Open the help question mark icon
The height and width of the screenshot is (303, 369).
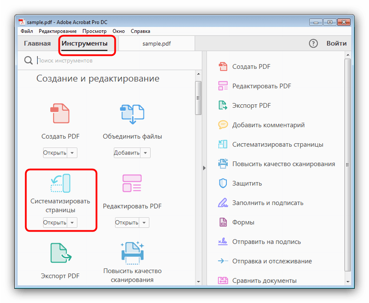pos(313,43)
